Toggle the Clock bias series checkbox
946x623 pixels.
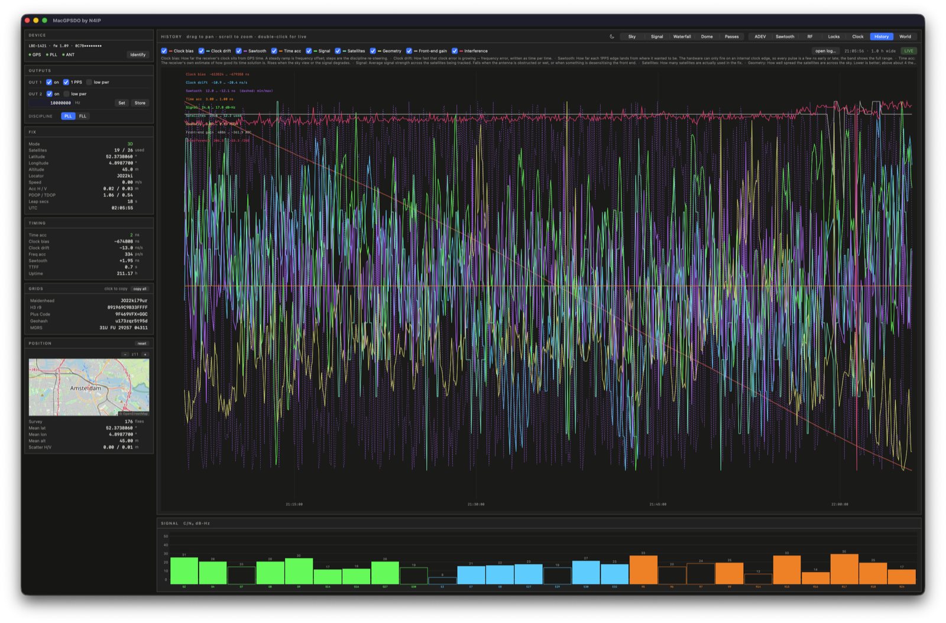click(x=164, y=51)
